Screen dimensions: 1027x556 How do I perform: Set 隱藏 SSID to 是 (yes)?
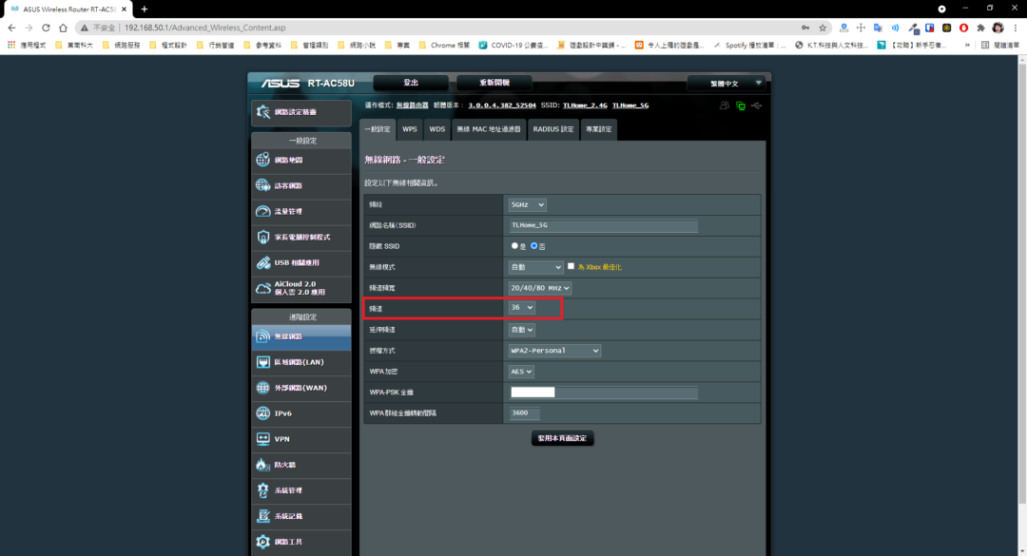(x=514, y=245)
